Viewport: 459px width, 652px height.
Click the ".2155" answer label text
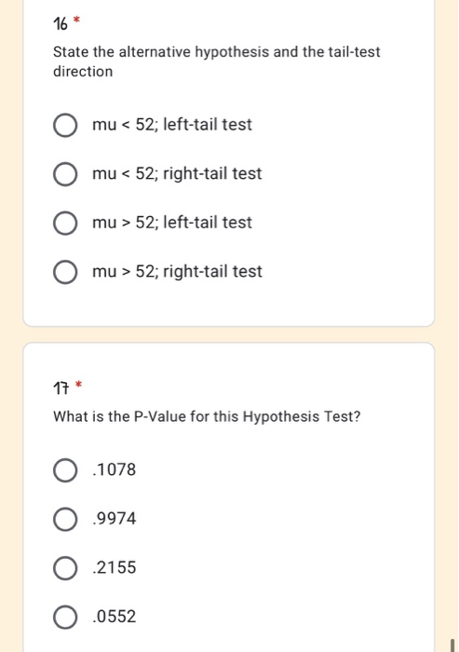(x=115, y=567)
